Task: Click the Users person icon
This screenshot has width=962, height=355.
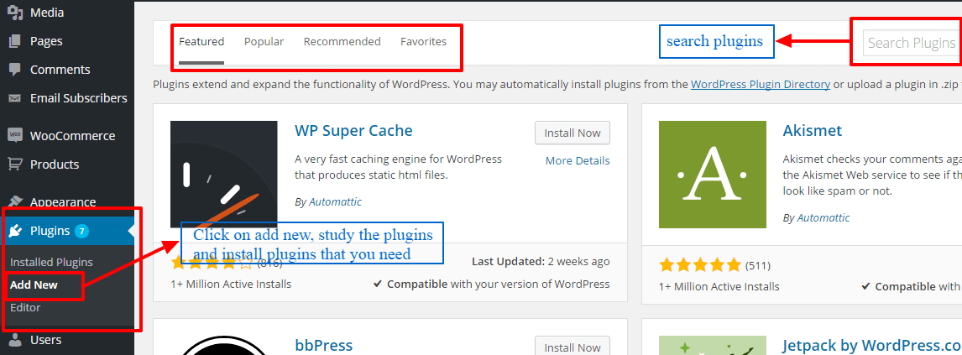Action: (x=15, y=340)
